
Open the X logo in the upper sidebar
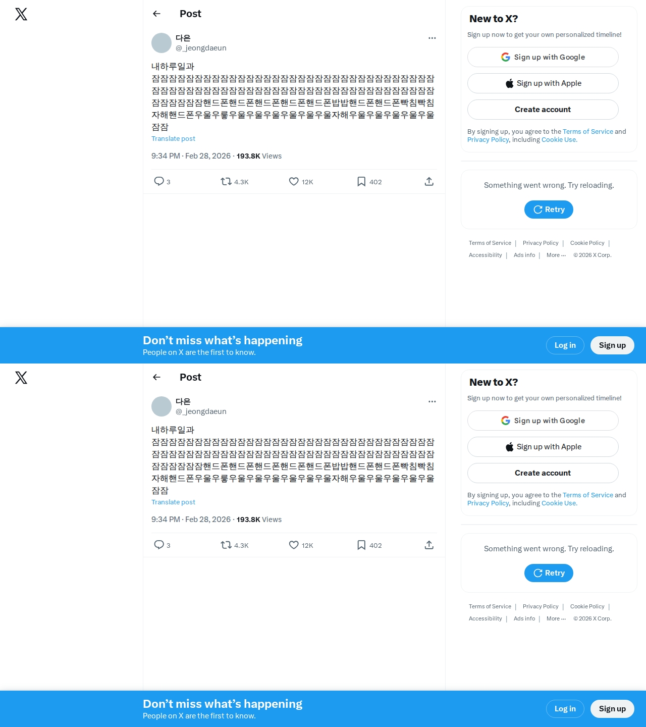pos(21,14)
